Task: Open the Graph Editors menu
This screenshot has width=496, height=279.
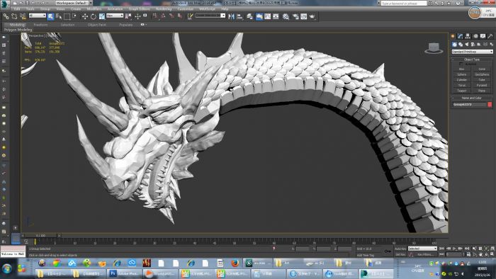Action: (x=139, y=8)
